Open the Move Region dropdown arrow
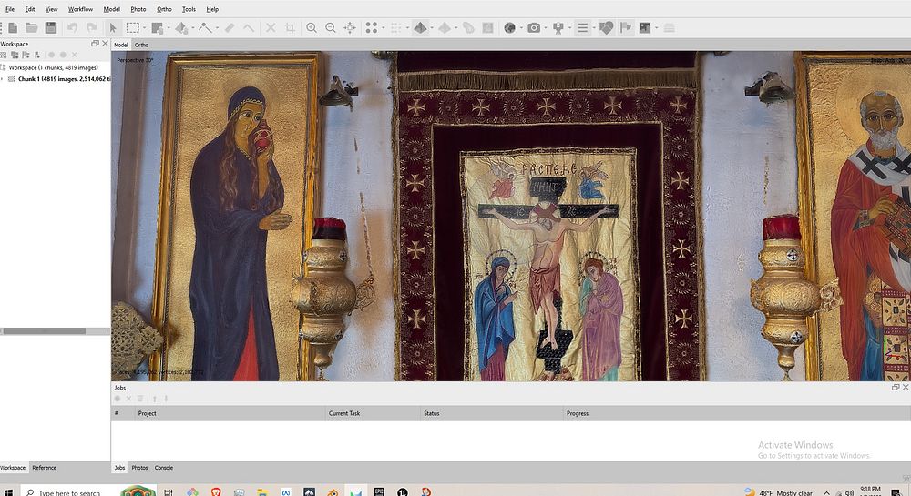The image size is (911, 496). 169,28
